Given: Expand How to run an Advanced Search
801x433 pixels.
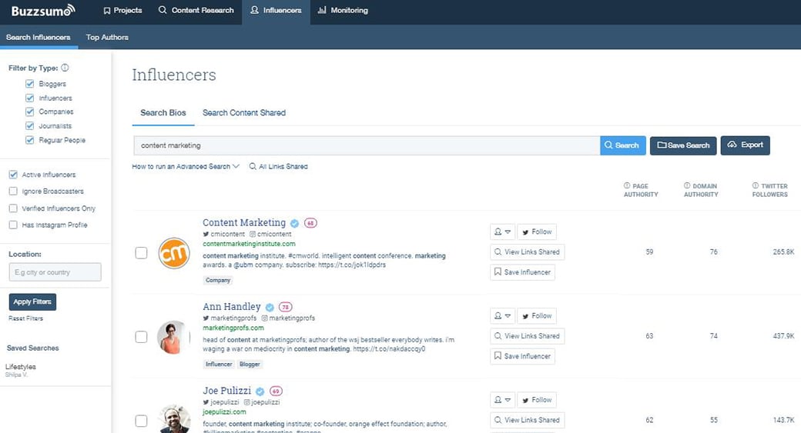Looking at the screenshot, I should point(186,166).
